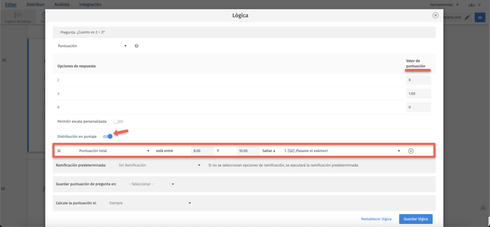Viewport: 490px width, 227px height.
Task: Open the Saltar a destination dropdown
Action: (342, 151)
